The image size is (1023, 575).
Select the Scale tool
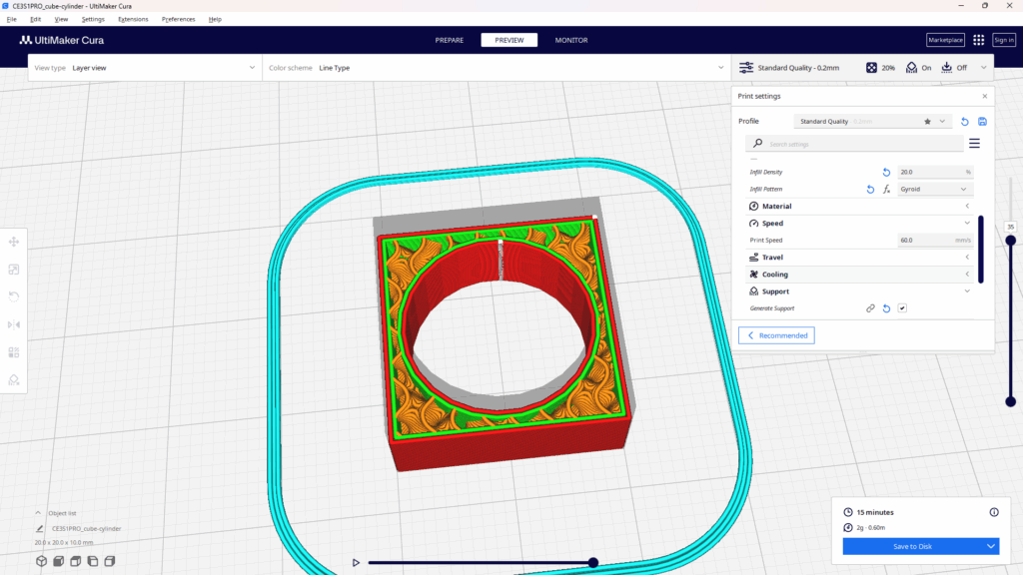(14, 270)
